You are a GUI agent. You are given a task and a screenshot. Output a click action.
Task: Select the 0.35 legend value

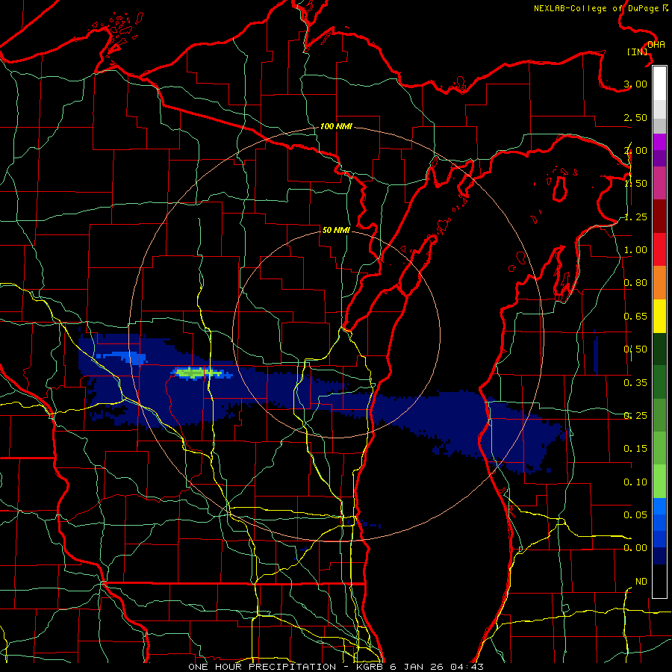point(635,383)
